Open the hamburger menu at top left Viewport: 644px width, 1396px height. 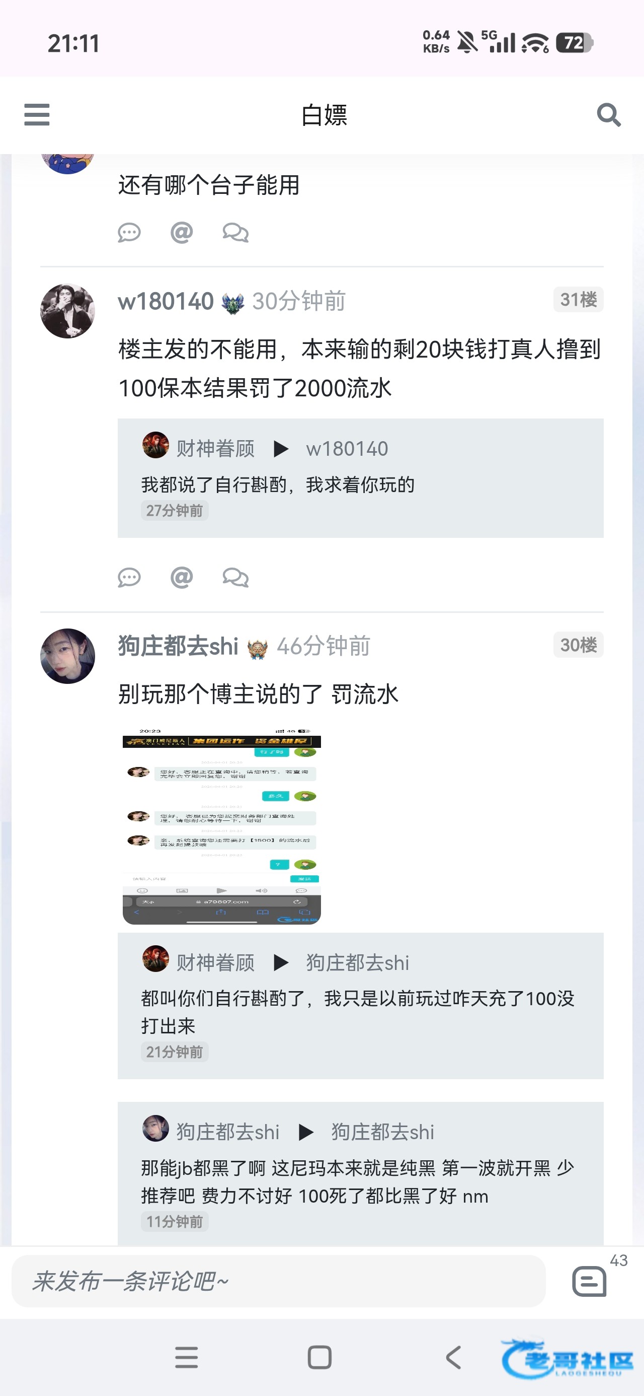37,115
